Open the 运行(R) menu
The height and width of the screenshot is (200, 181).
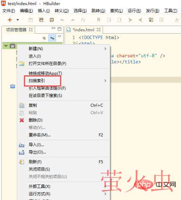tap(134, 11)
